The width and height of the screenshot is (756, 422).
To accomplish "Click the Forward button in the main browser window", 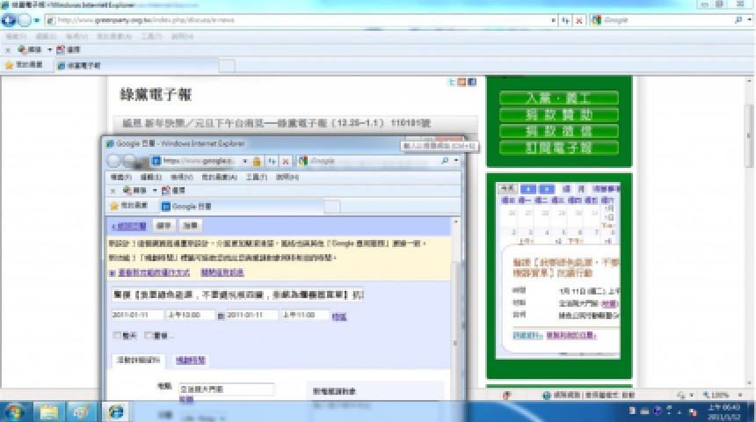I will pyautogui.click(x=24, y=20).
